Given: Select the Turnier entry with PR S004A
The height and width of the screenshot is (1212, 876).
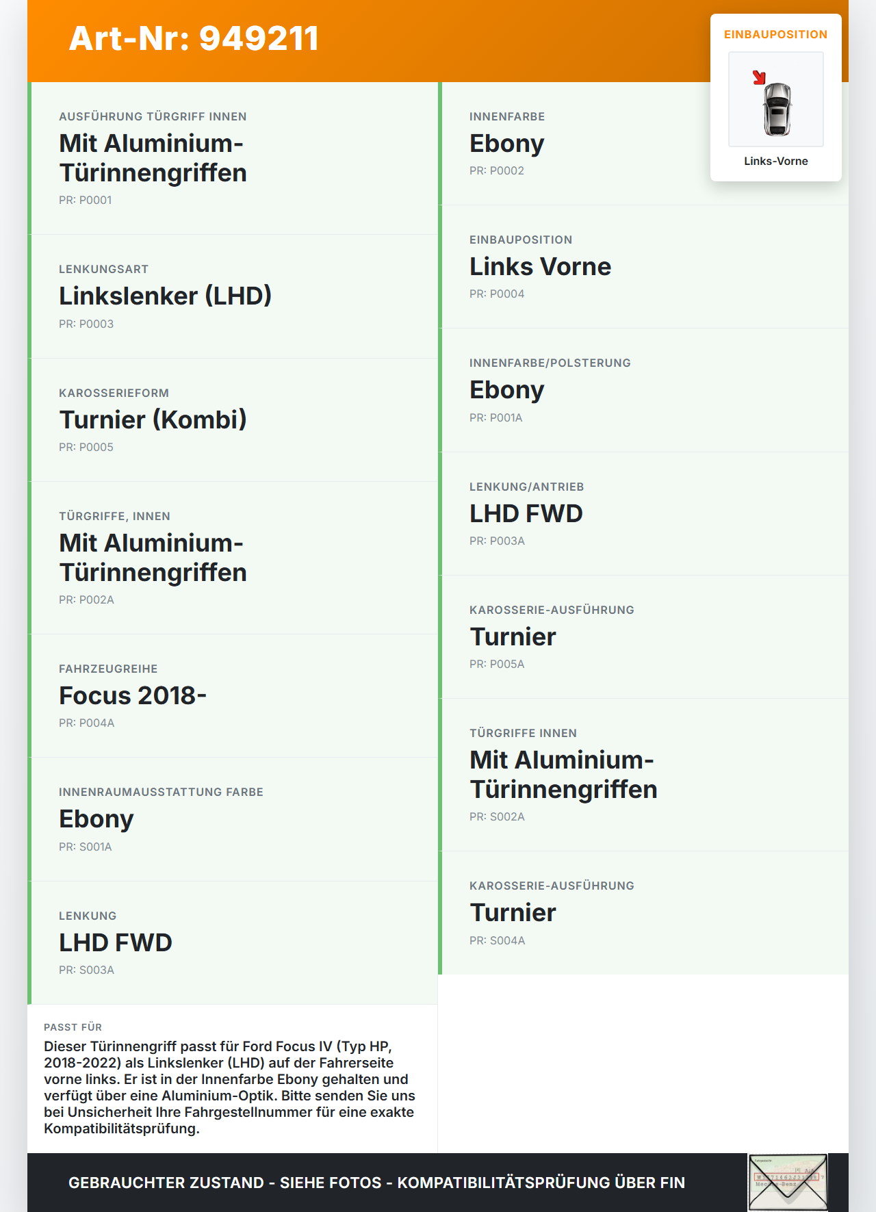Looking at the screenshot, I should (x=643, y=912).
